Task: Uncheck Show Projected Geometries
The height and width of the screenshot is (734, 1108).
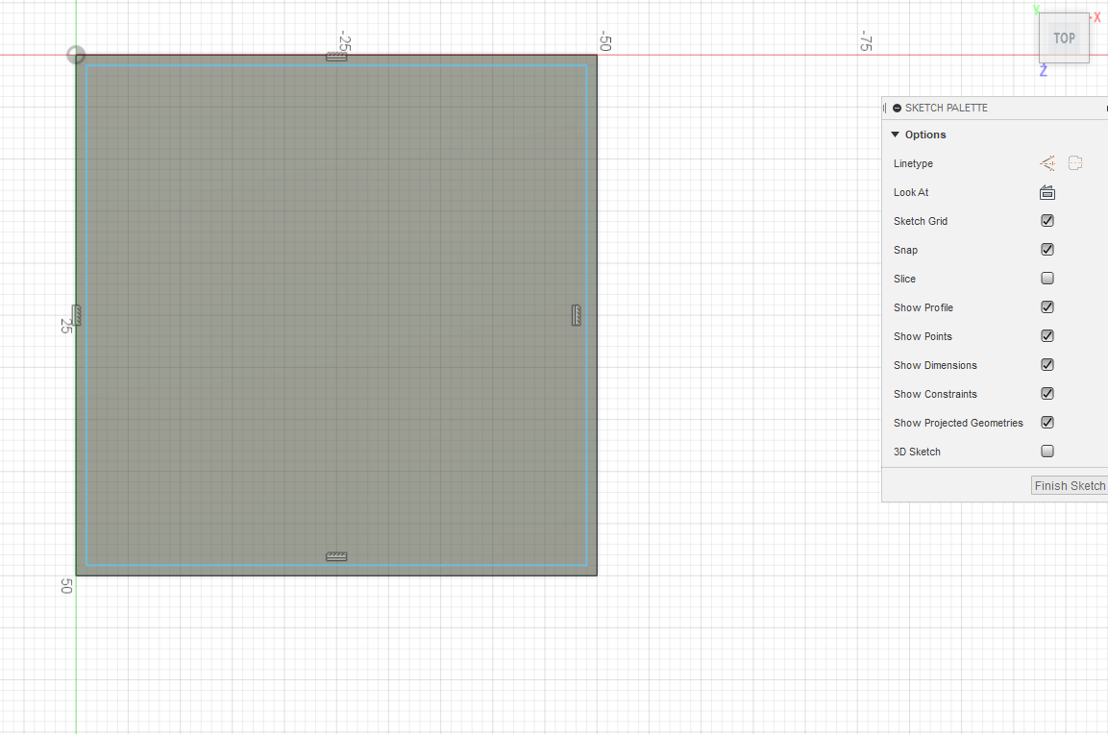Action: tap(1047, 423)
